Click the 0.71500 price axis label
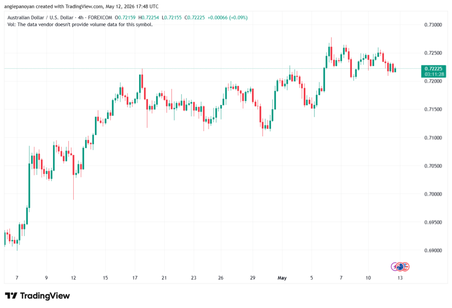The height and width of the screenshot is (308, 452). pyautogui.click(x=433, y=109)
